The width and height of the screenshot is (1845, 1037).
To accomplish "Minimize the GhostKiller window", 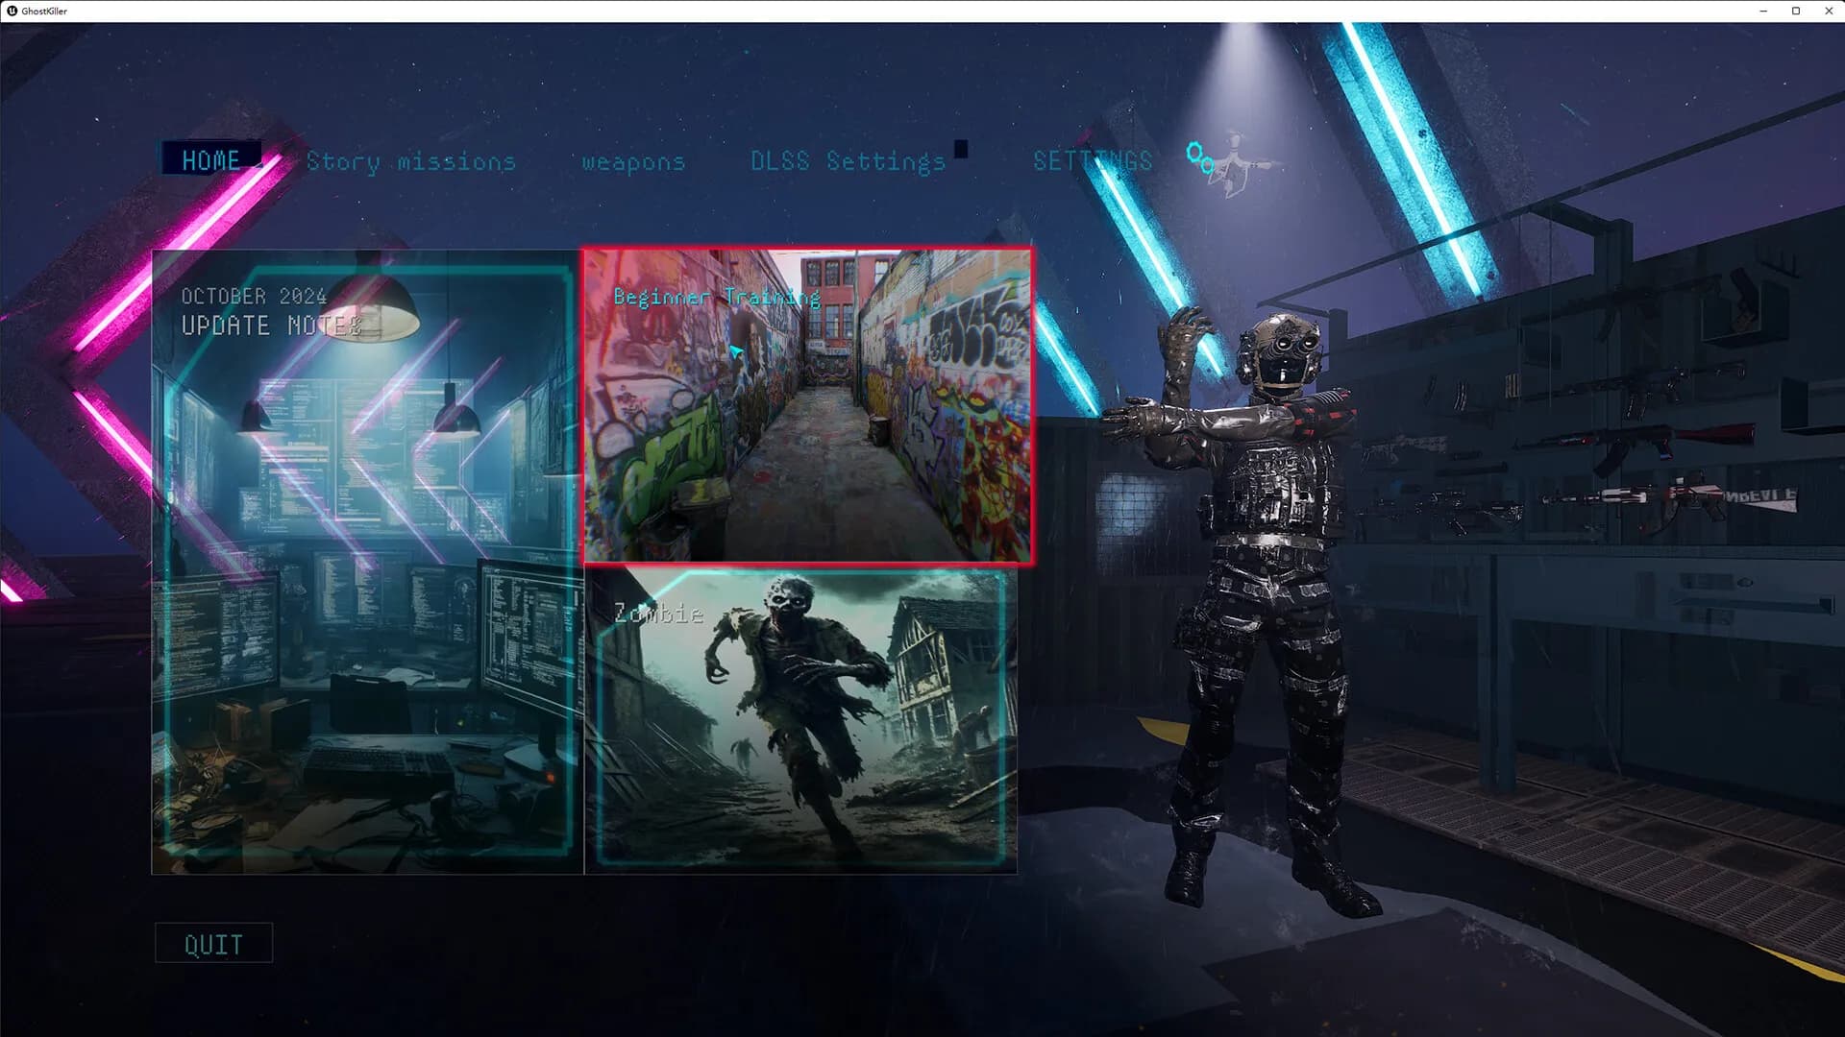I will pos(1763,11).
